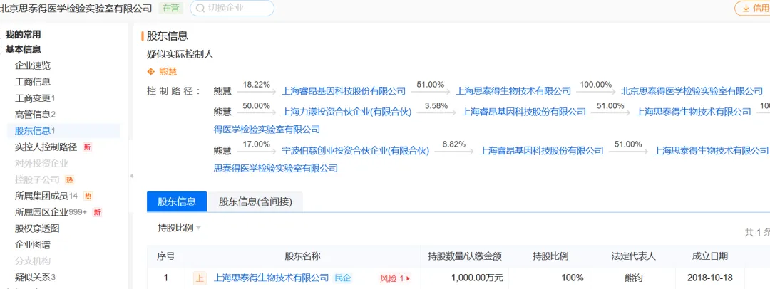Open shareholder 上海思泰得生物技术有限公司 in table
Image resolution: width=770 pixels, height=289 pixels.
point(271,278)
